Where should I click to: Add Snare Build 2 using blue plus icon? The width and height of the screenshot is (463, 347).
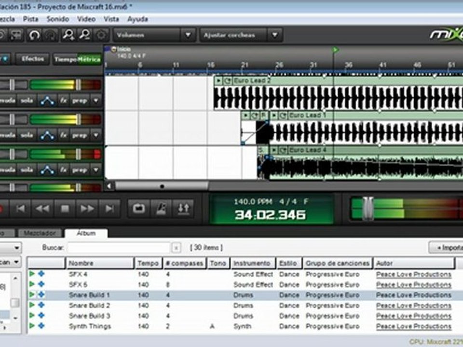pyautogui.click(x=41, y=305)
